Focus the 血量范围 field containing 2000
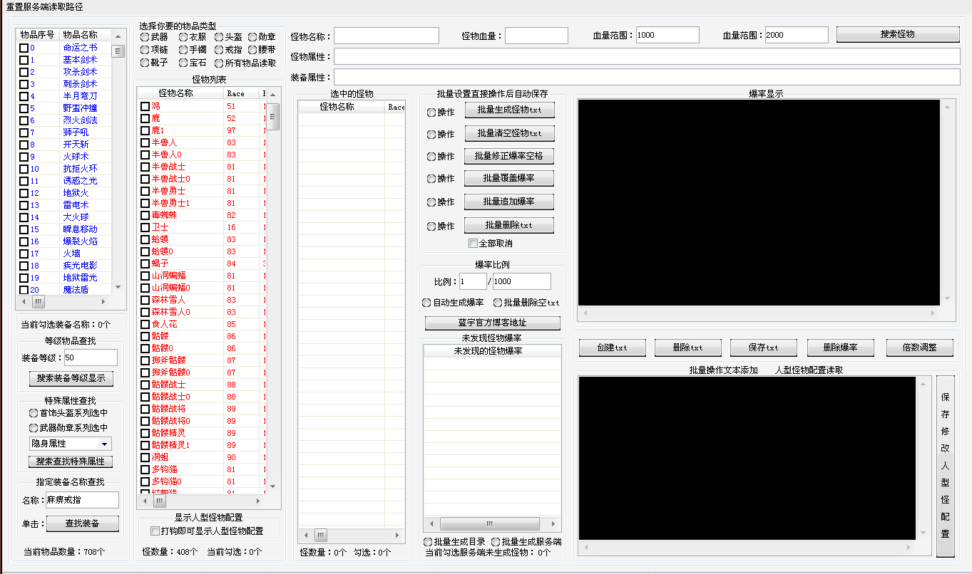The height and width of the screenshot is (574, 972). pyautogui.click(x=797, y=35)
